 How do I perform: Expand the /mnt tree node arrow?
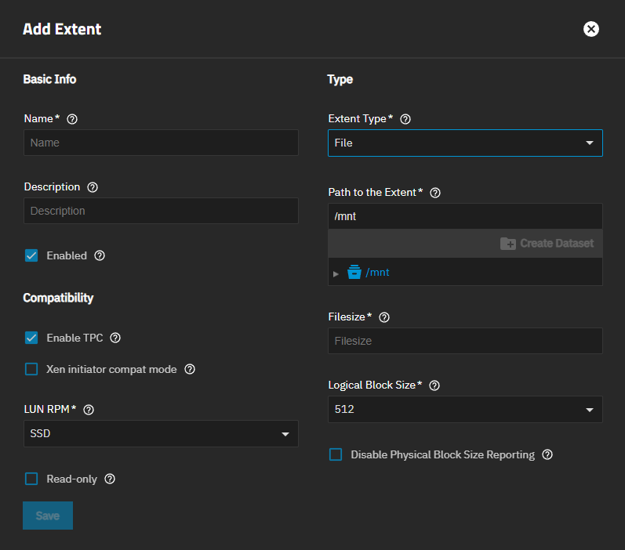point(336,273)
